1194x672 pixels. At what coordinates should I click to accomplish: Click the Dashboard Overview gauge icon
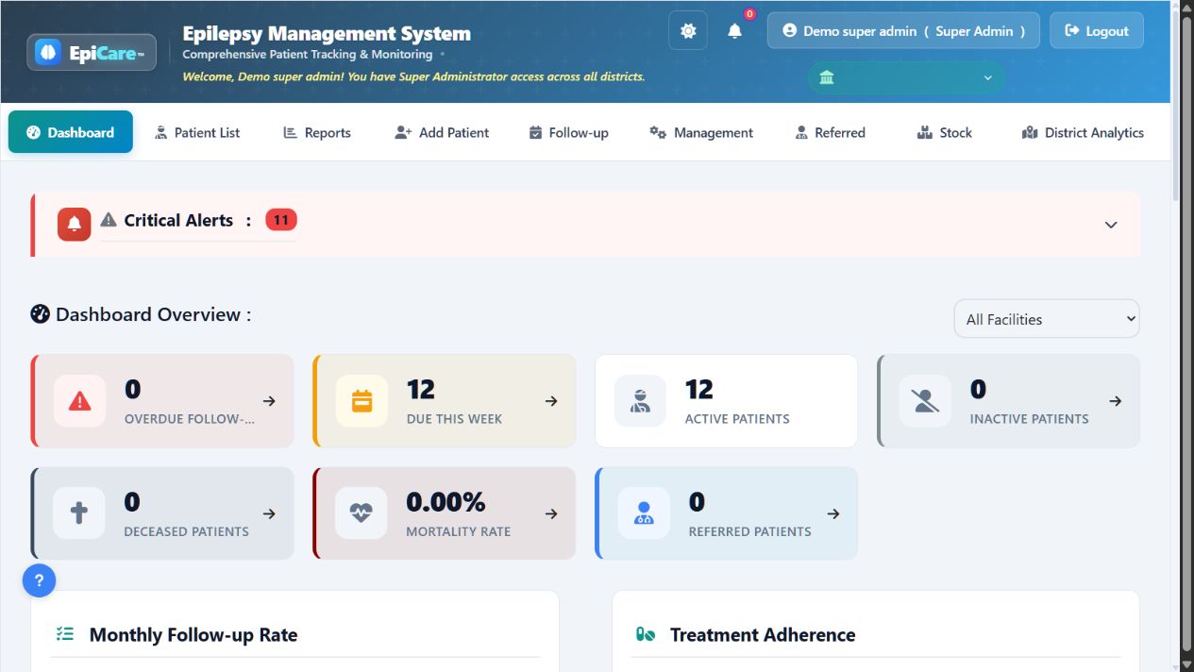tap(40, 314)
